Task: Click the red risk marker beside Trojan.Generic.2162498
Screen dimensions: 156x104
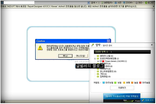Action: pyautogui.click(x=103, y=61)
